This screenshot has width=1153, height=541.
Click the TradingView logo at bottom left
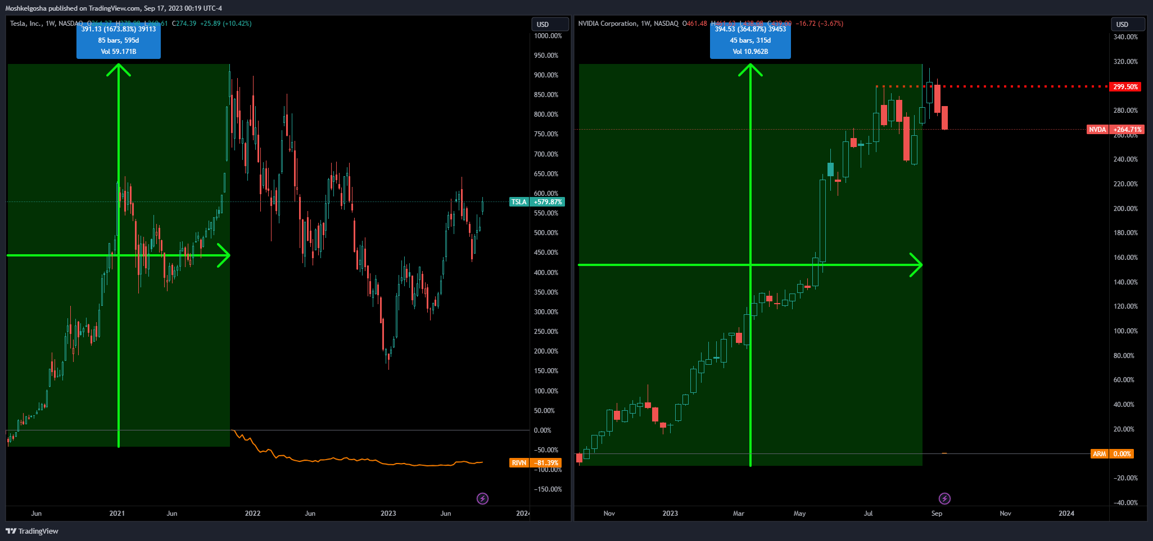tap(32, 531)
